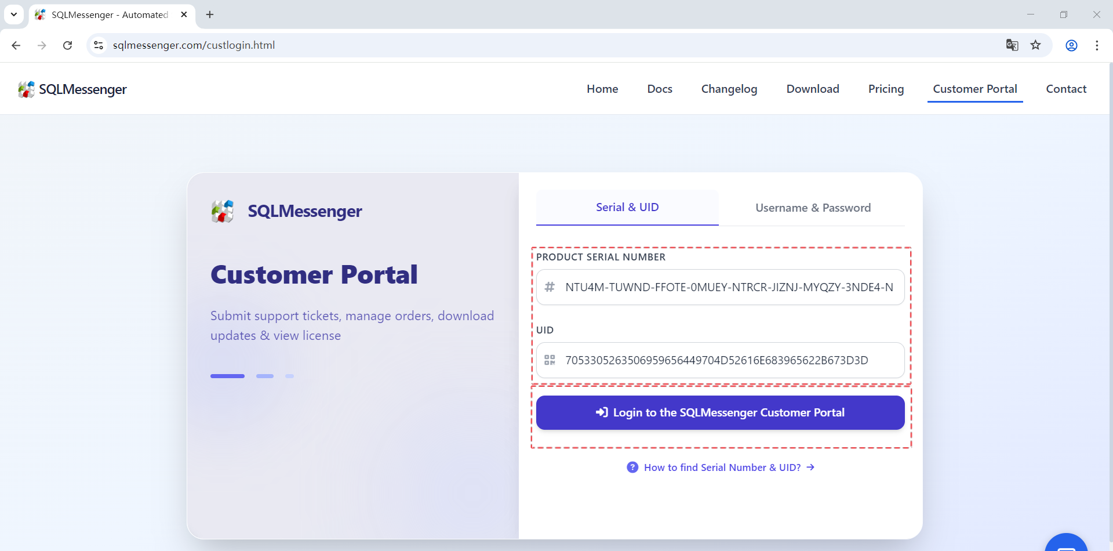Open the Docs page from navigation
This screenshot has height=551, width=1113.
click(x=660, y=89)
